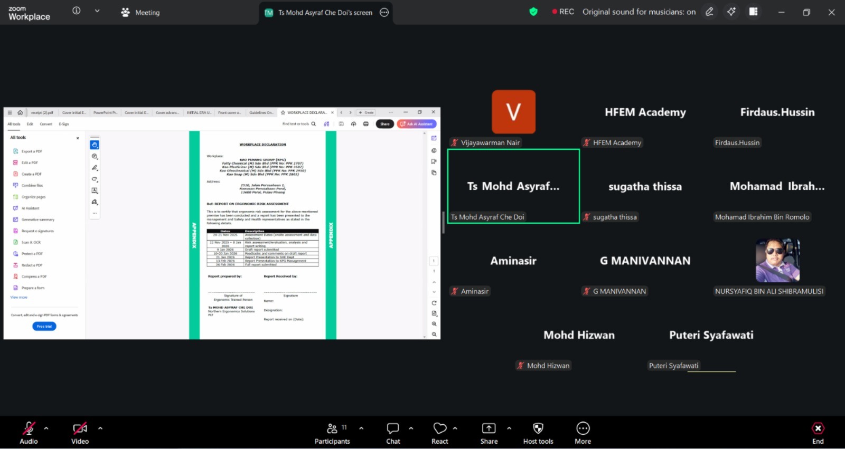Click the AI Companion sparkle icon

tap(731, 12)
